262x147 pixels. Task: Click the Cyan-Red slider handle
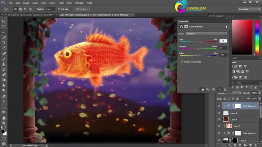point(201,42)
